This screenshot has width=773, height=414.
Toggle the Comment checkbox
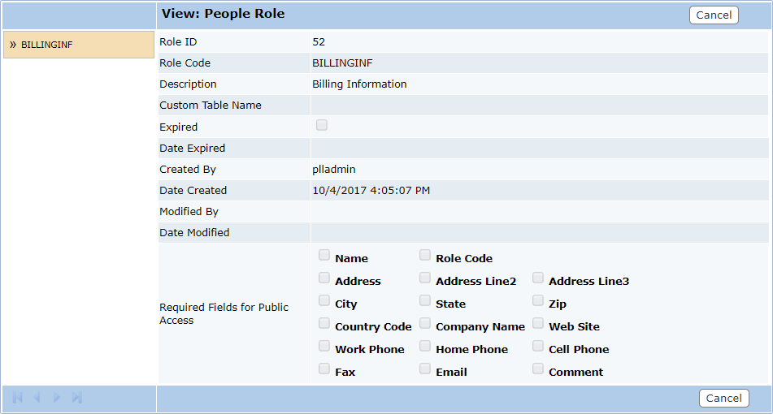point(538,369)
